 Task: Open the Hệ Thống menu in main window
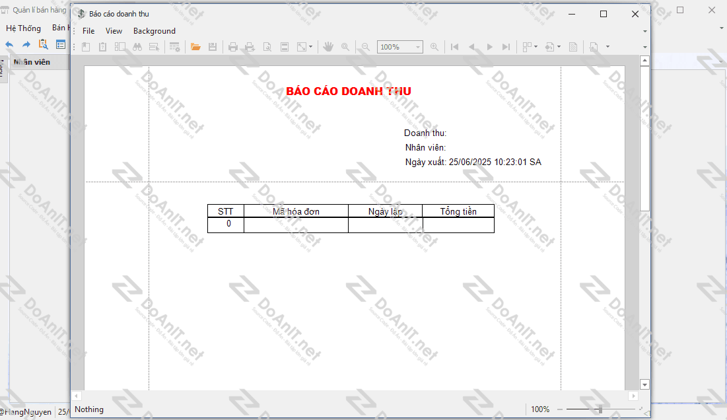[23, 28]
